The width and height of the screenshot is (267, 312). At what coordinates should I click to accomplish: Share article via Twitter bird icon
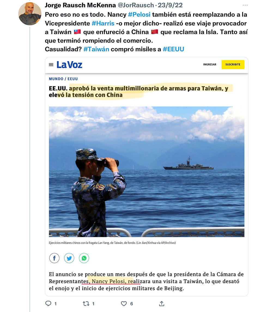pos(69,258)
